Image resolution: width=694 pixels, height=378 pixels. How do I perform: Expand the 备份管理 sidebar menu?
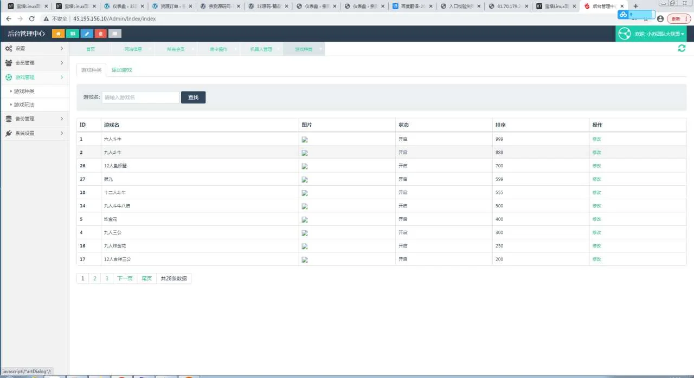34,119
